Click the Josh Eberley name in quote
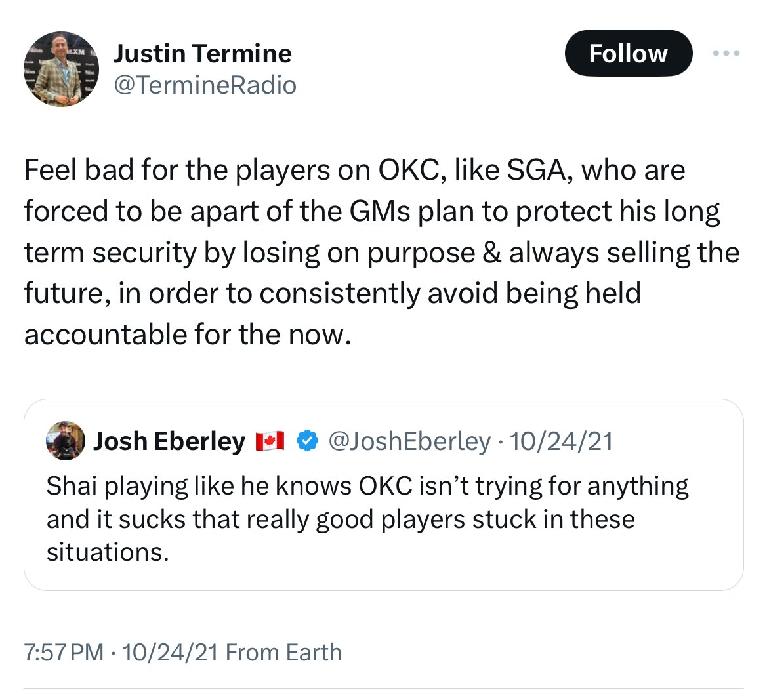The width and height of the screenshot is (767, 690). (169, 441)
